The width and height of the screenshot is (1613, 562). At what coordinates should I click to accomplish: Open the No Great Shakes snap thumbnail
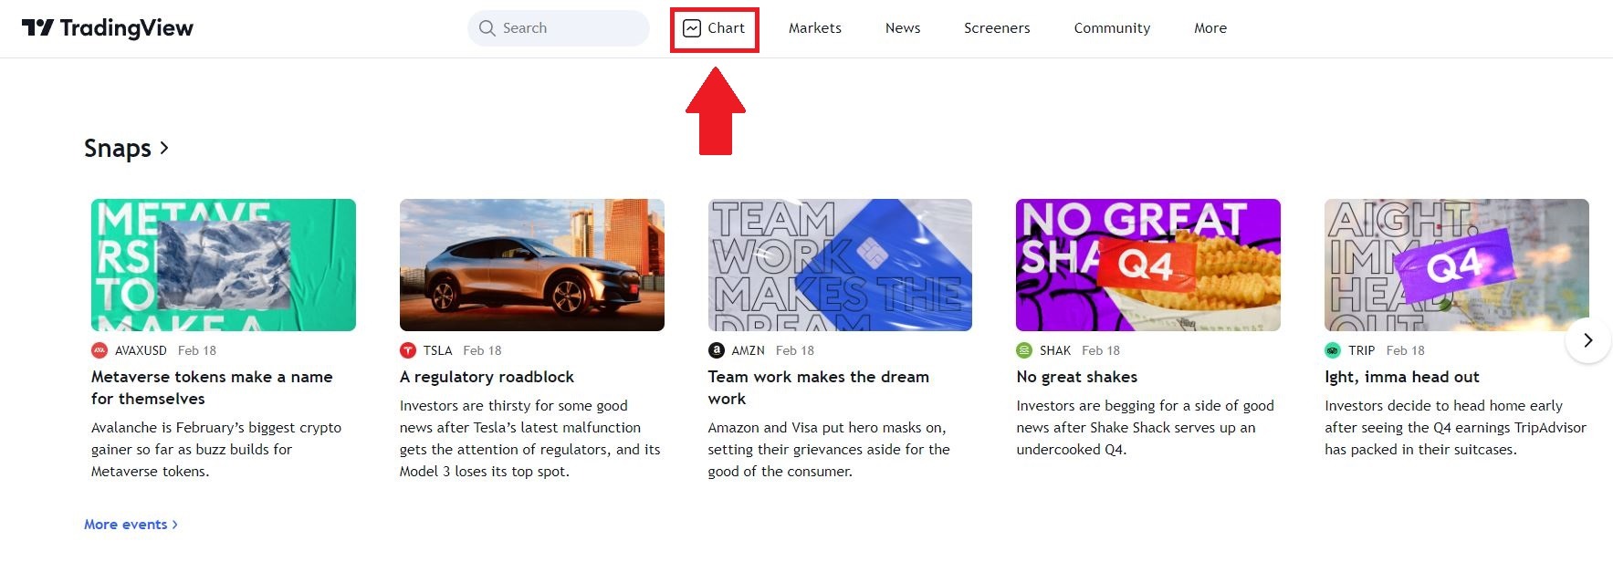[1148, 265]
